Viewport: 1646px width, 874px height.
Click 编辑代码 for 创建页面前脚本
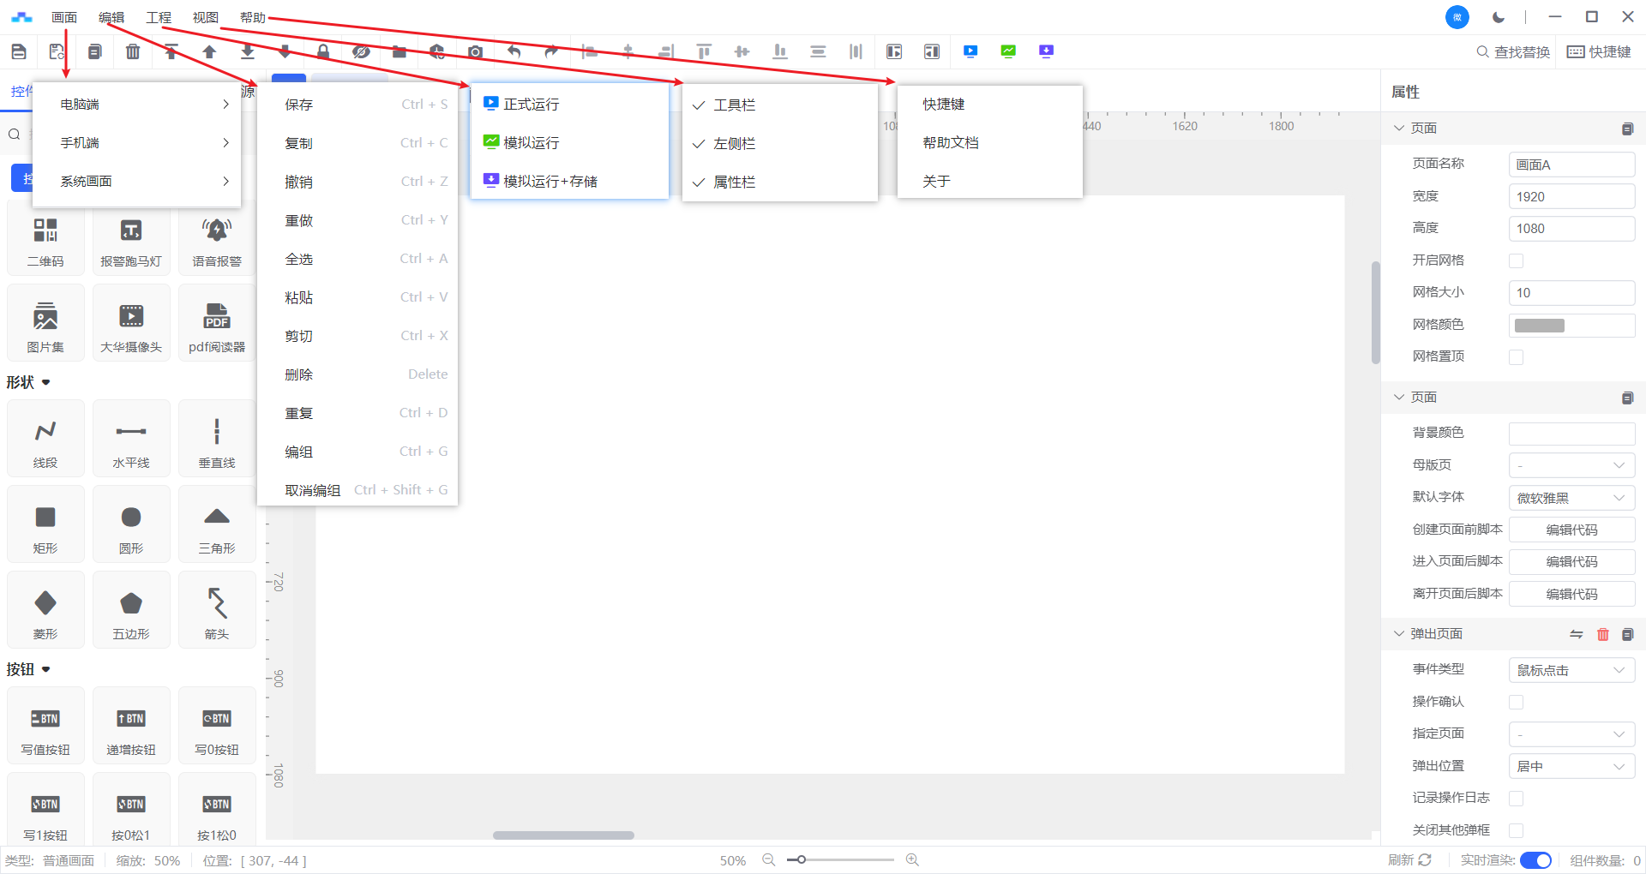[1571, 530]
